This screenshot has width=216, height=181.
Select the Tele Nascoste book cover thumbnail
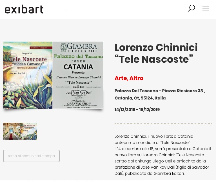(x=29, y=131)
